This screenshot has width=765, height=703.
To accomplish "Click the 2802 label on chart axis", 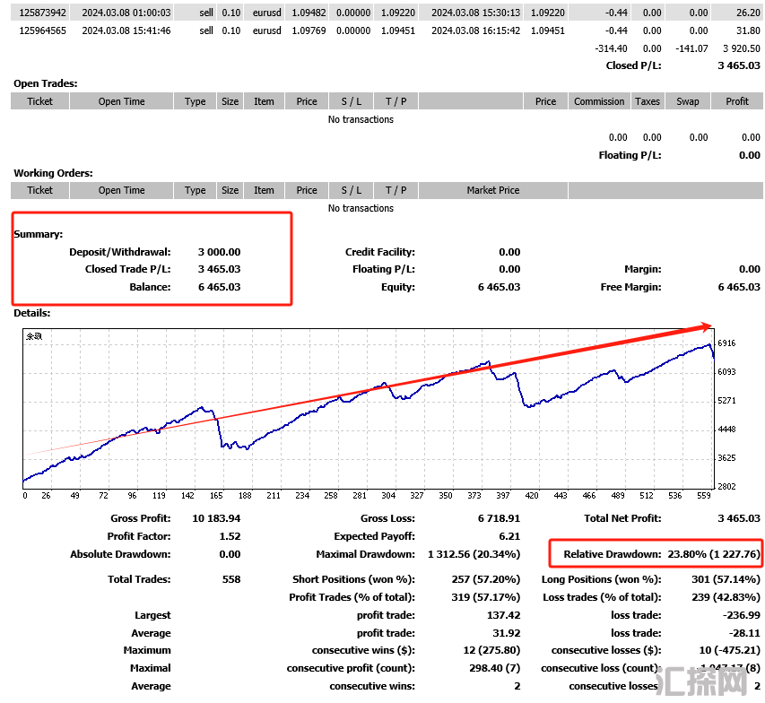I will [726, 486].
